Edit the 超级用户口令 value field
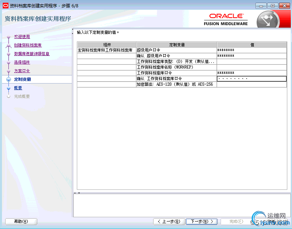Viewport: 292px width, 229px height. (252, 50)
